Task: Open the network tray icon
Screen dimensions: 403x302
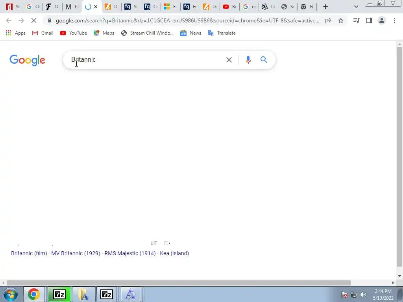Action: click(354, 295)
